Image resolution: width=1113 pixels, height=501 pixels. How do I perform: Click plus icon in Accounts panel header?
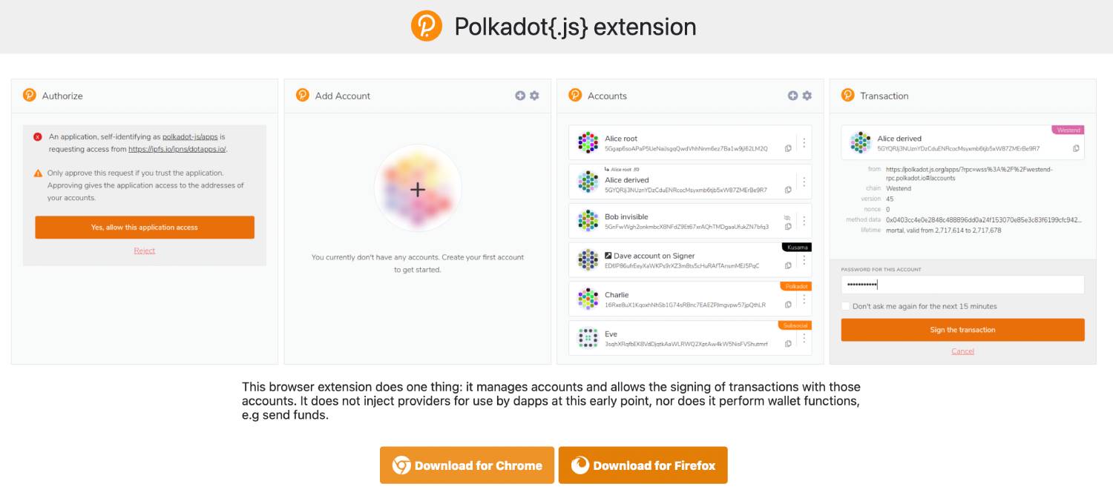[x=792, y=96]
